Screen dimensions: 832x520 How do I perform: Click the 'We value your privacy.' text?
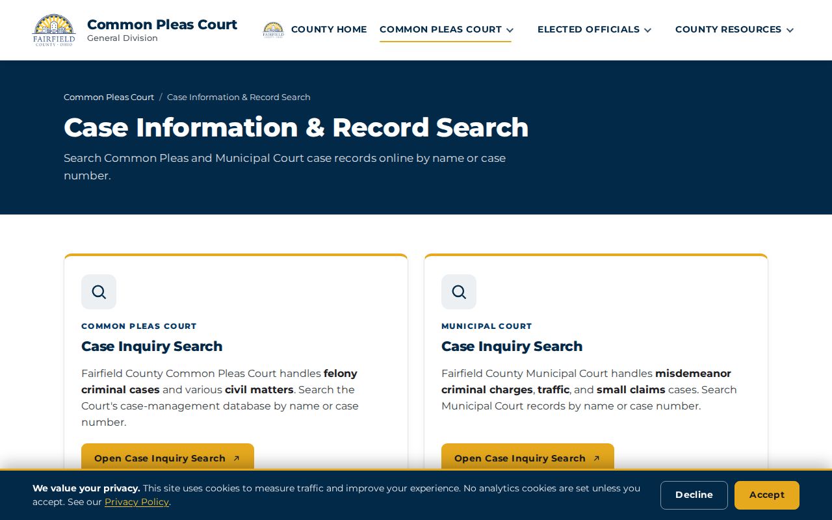pyautogui.click(x=86, y=488)
